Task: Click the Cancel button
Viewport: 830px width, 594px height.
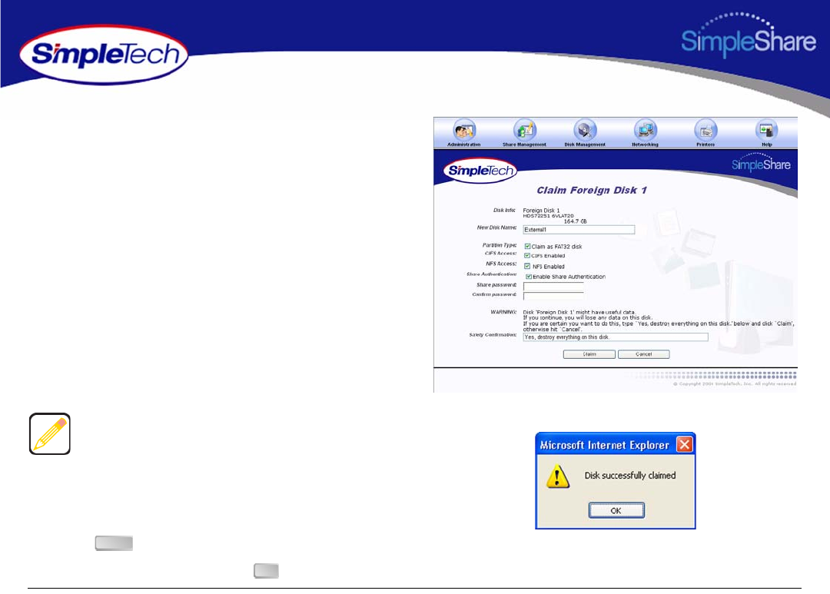Action: tap(644, 354)
